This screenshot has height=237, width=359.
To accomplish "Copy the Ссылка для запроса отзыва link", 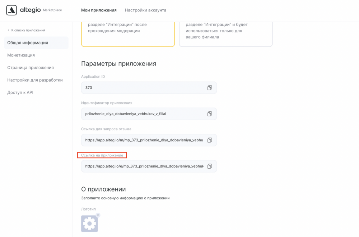I will [x=210, y=140].
